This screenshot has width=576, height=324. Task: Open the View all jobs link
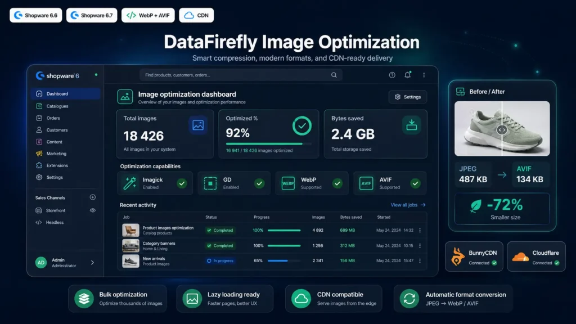tap(408, 205)
